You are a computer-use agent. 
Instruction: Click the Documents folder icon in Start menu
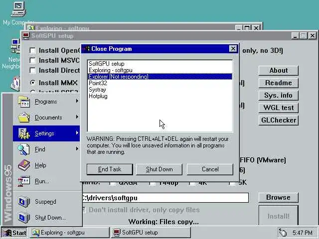(24, 118)
